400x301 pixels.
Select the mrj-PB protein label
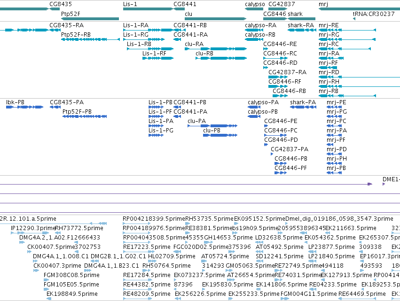(x=336, y=168)
